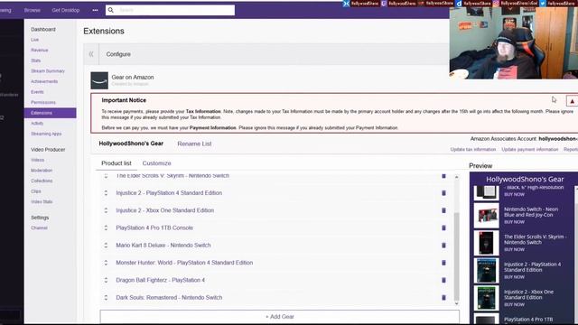The width and height of the screenshot is (578, 325).
Task: Open Events in the sidebar
Action: pyautogui.click(x=37, y=92)
